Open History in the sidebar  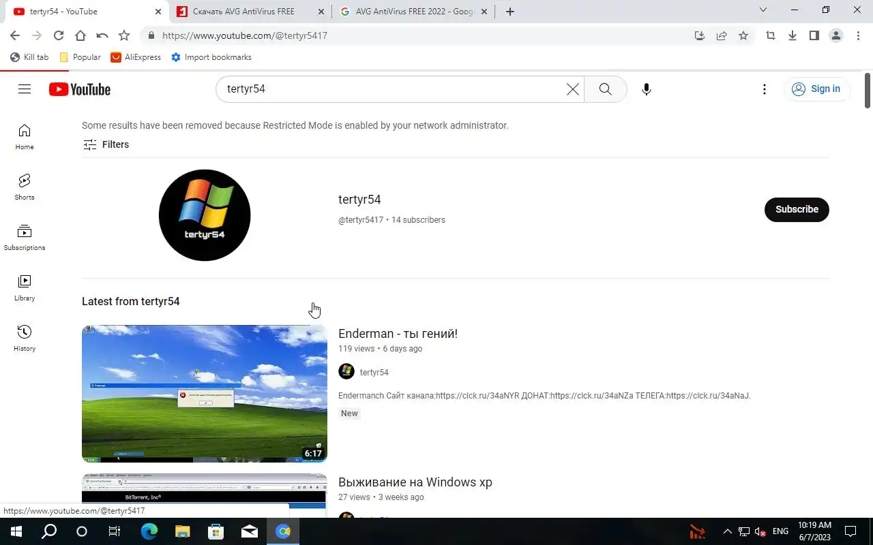tap(25, 339)
